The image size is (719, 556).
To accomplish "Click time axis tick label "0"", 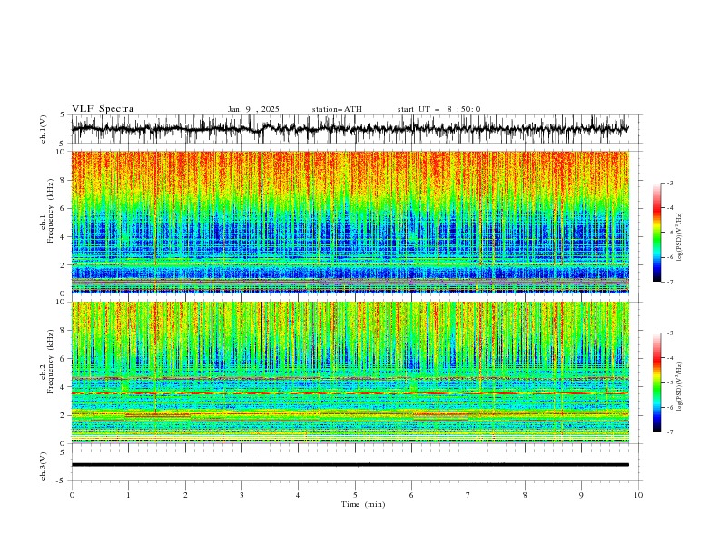I will pyautogui.click(x=72, y=495).
